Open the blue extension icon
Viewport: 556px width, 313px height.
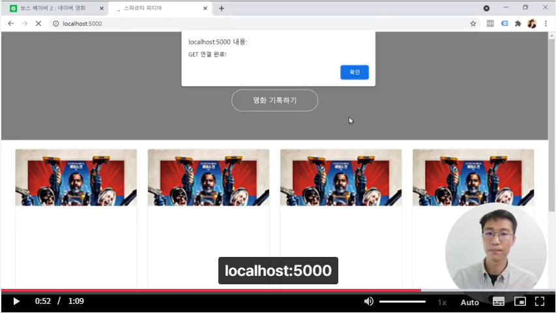click(x=505, y=23)
